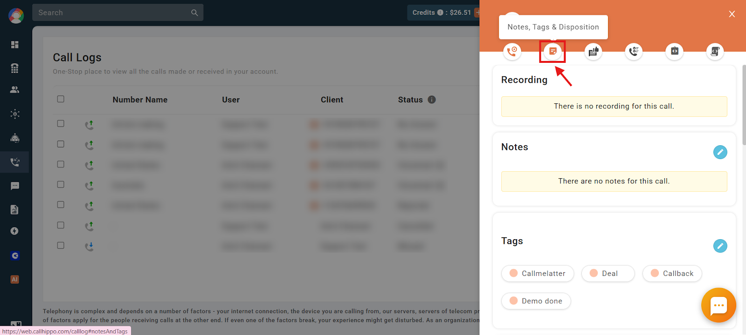Viewport: 746px width, 335px height.
Task: Check the third call log row checkbox
Action: click(x=61, y=164)
